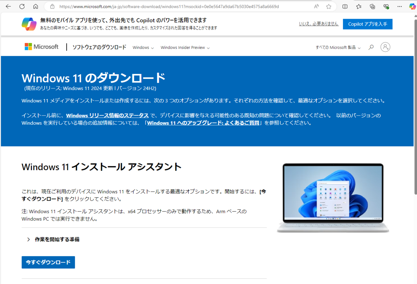Expand すべての Microsoft 製品 dropdown
The image size is (417, 284).
pos(338,48)
